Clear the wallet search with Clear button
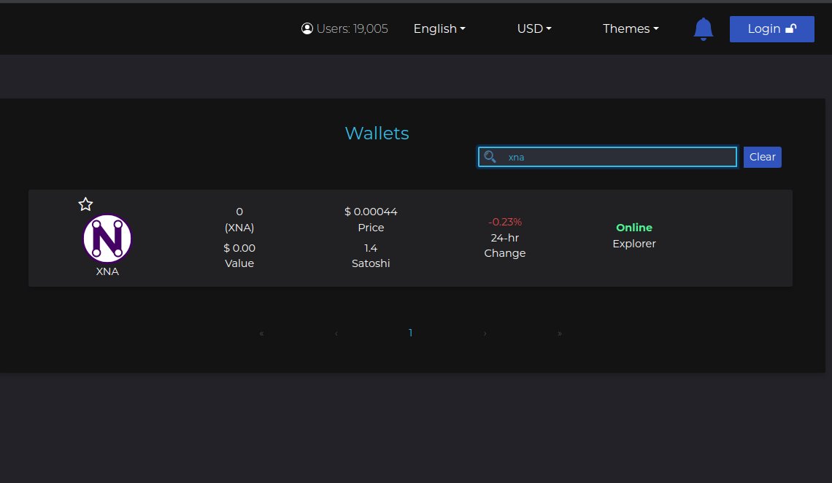832x483 pixels. coord(762,157)
